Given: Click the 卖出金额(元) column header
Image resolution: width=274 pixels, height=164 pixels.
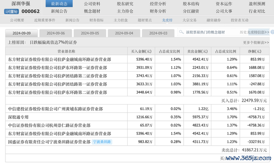Looking at the screenshot, I should click(197, 51).
